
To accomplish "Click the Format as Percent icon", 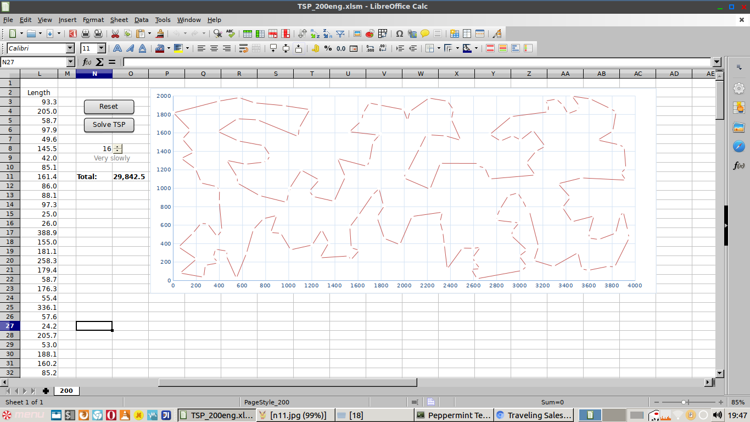I will [328, 48].
